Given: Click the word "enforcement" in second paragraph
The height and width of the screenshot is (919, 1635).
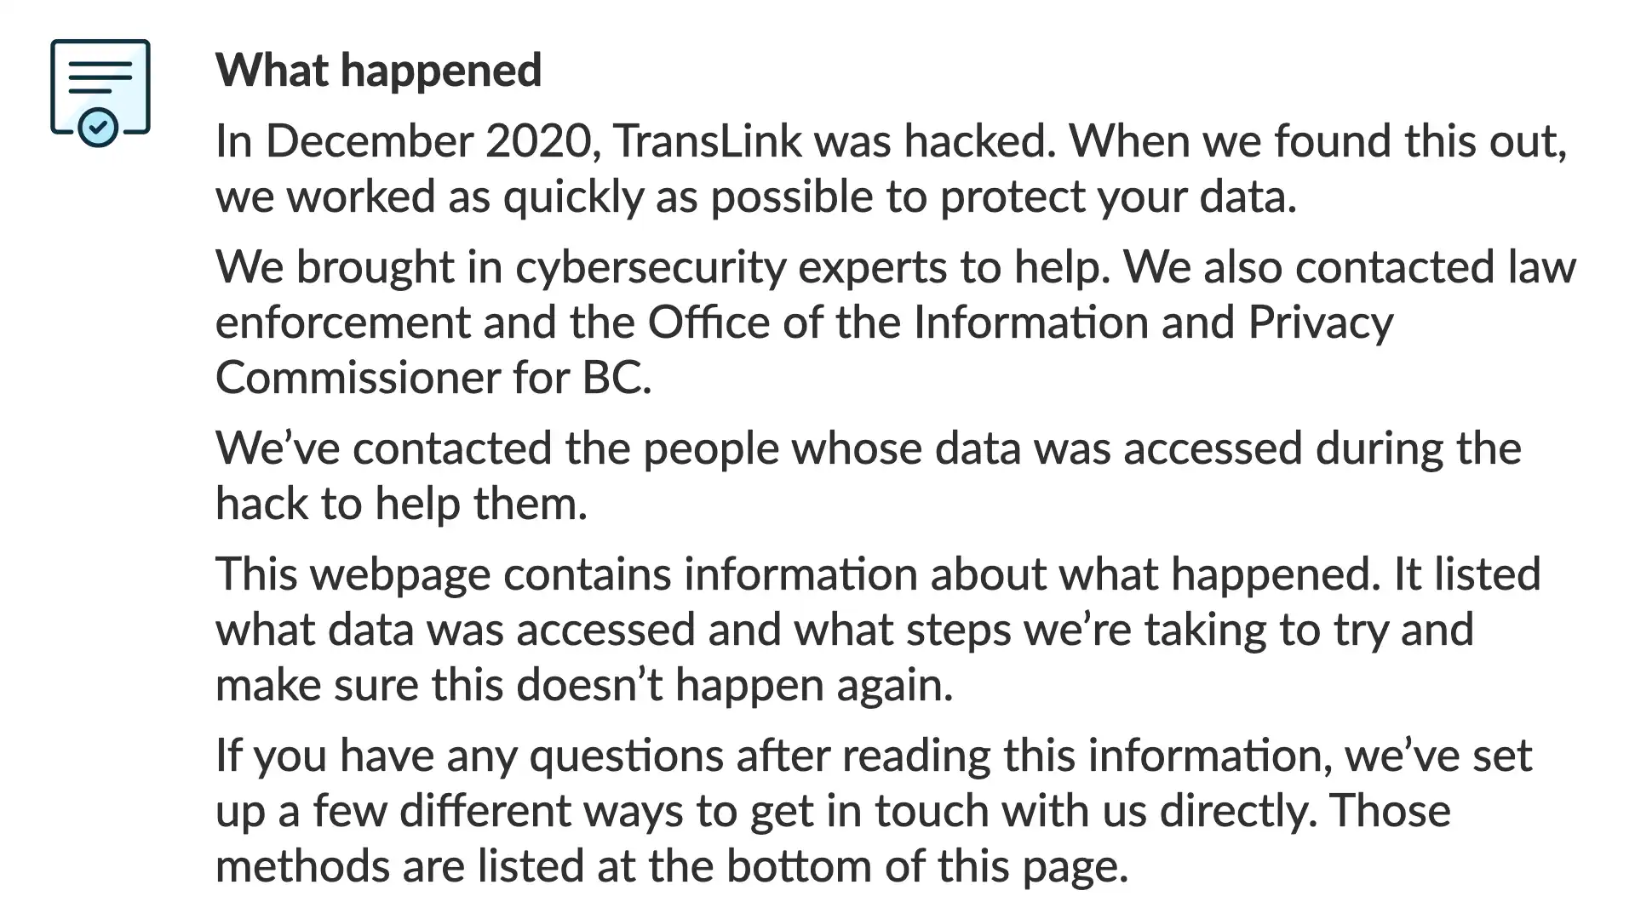Looking at the screenshot, I should [x=342, y=323].
